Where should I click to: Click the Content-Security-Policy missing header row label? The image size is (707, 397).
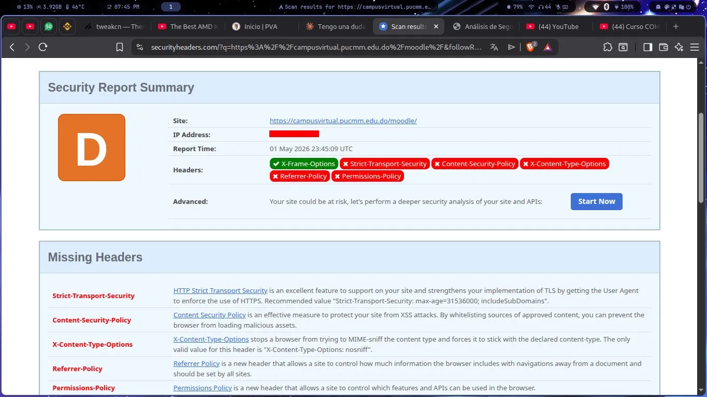coord(92,320)
